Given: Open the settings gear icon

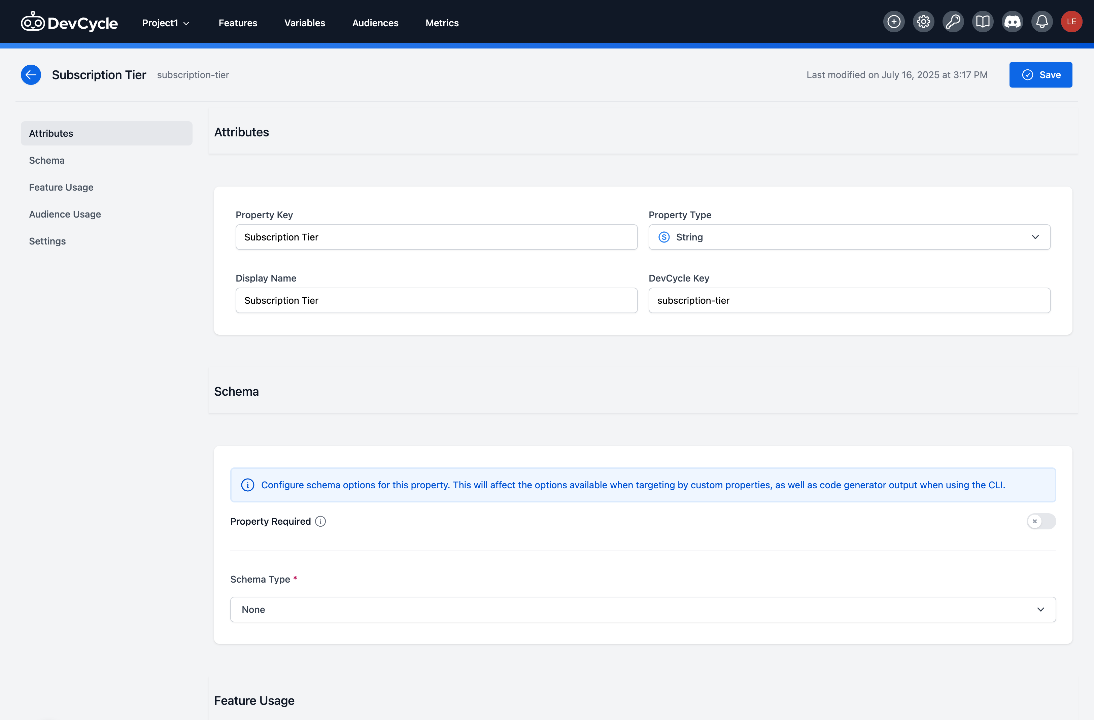Looking at the screenshot, I should coord(923,21).
